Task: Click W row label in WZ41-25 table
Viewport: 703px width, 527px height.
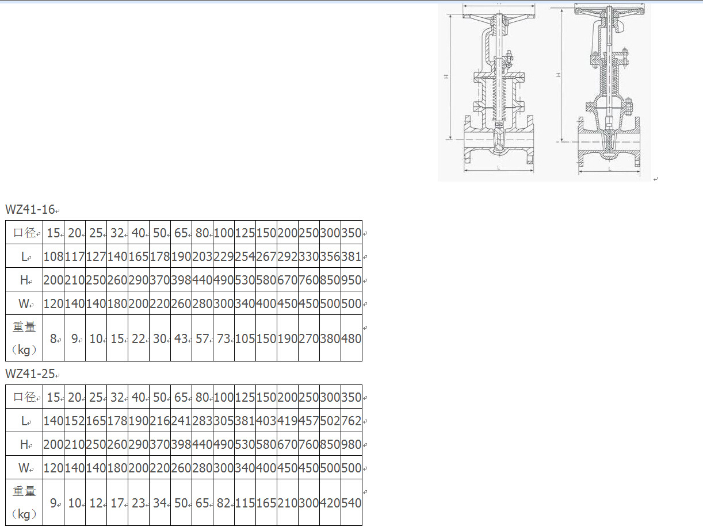Action: [24, 468]
